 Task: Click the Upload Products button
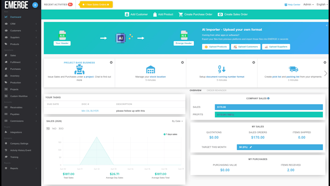click(216, 47)
